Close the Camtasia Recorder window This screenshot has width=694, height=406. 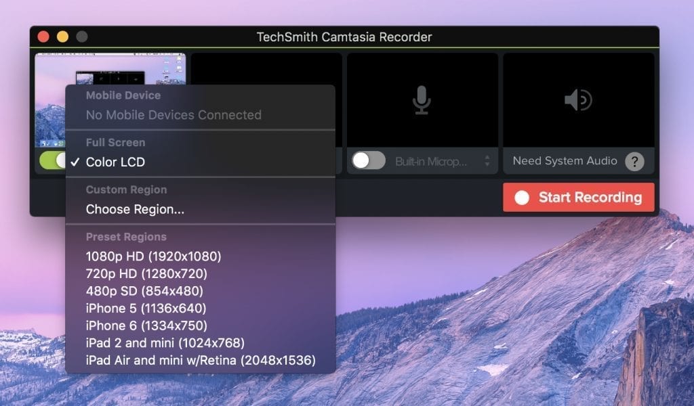(43, 37)
